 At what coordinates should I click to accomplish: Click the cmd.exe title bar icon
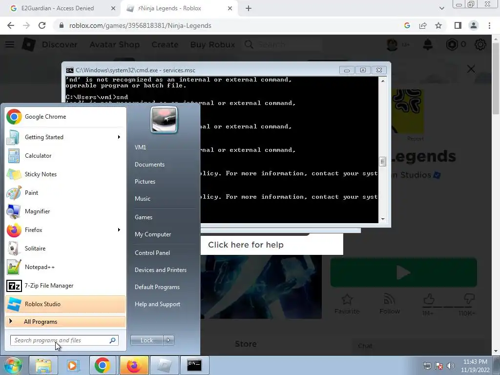69,70
